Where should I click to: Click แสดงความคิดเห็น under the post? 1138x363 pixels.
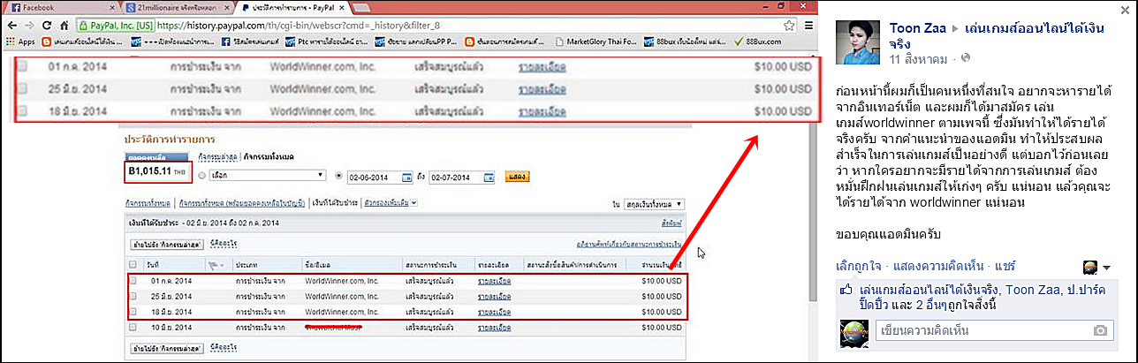tap(937, 266)
